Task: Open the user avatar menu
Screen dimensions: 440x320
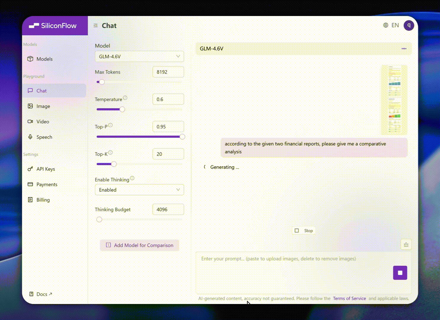Action: click(x=409, y=25)
